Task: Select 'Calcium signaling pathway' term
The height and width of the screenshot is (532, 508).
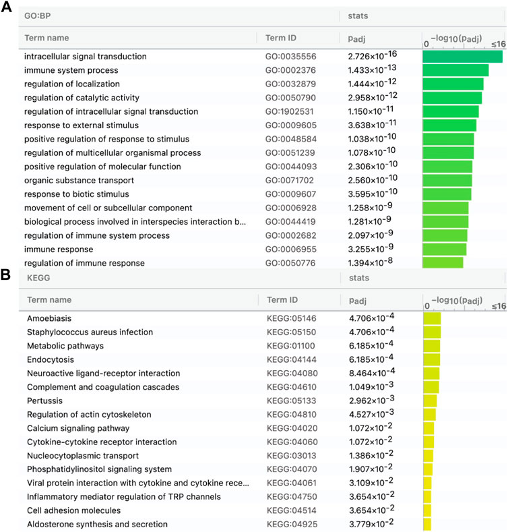Action: [78, 428]
